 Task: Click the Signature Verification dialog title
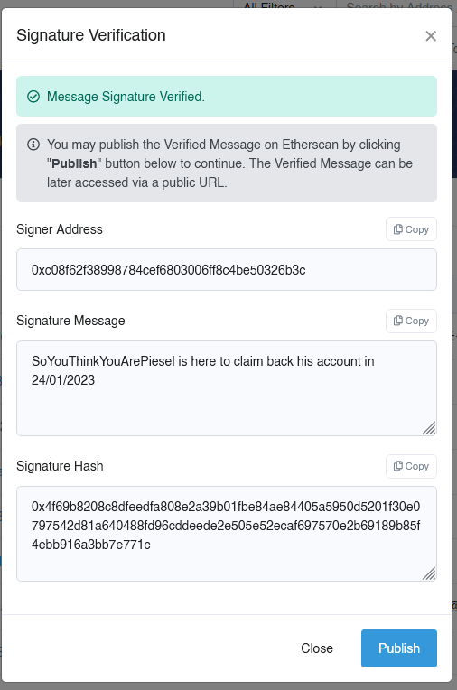coord(91,35)
